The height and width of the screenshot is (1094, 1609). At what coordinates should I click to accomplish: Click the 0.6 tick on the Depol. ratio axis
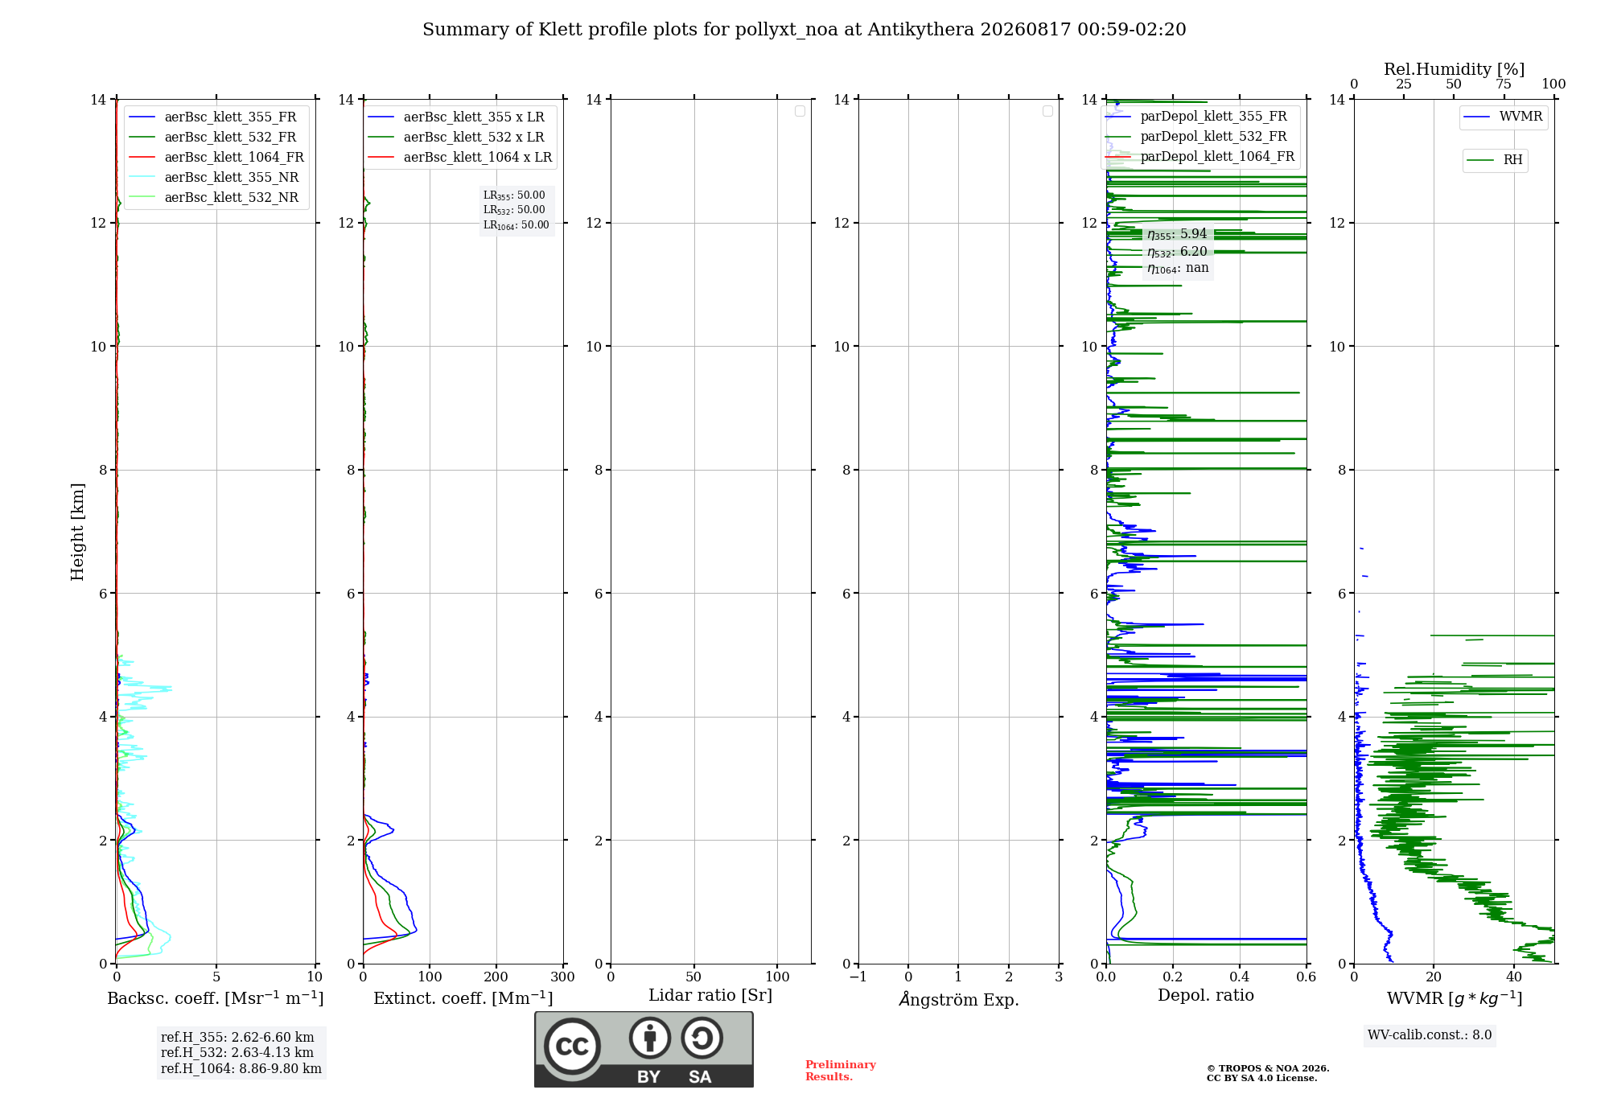1306,977
